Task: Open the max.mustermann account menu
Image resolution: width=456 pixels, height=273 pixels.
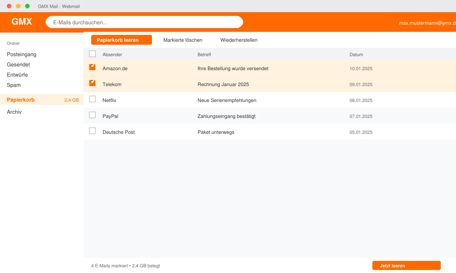Action: pyautogui.click(x=427, y=23)
